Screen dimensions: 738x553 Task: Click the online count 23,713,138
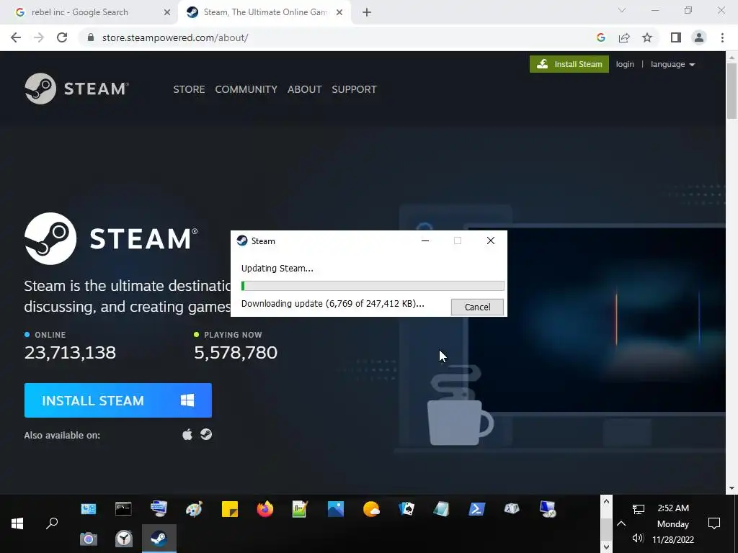point(70,353)
